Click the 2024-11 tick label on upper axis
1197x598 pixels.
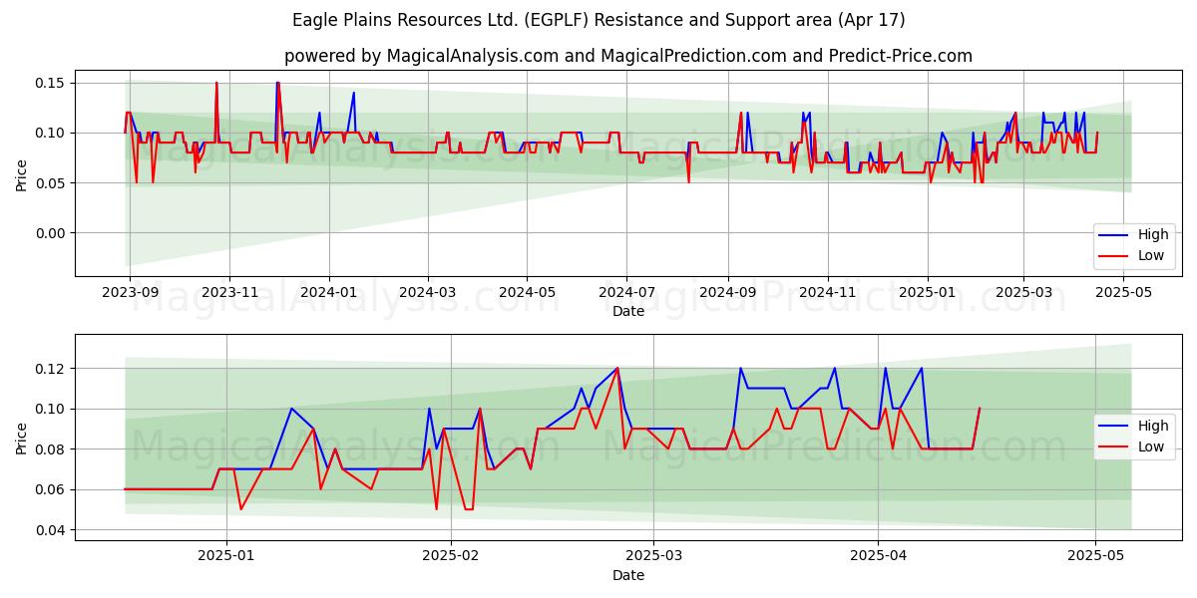tap(827, 293)
